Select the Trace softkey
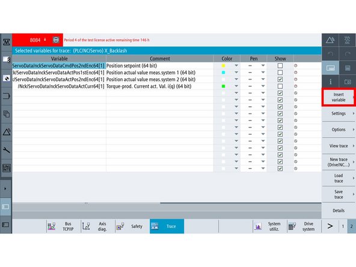 pyautogui.click(x=167, y=226)
